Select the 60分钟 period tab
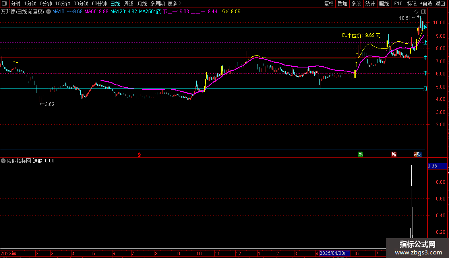 click(x=99, y=4)
